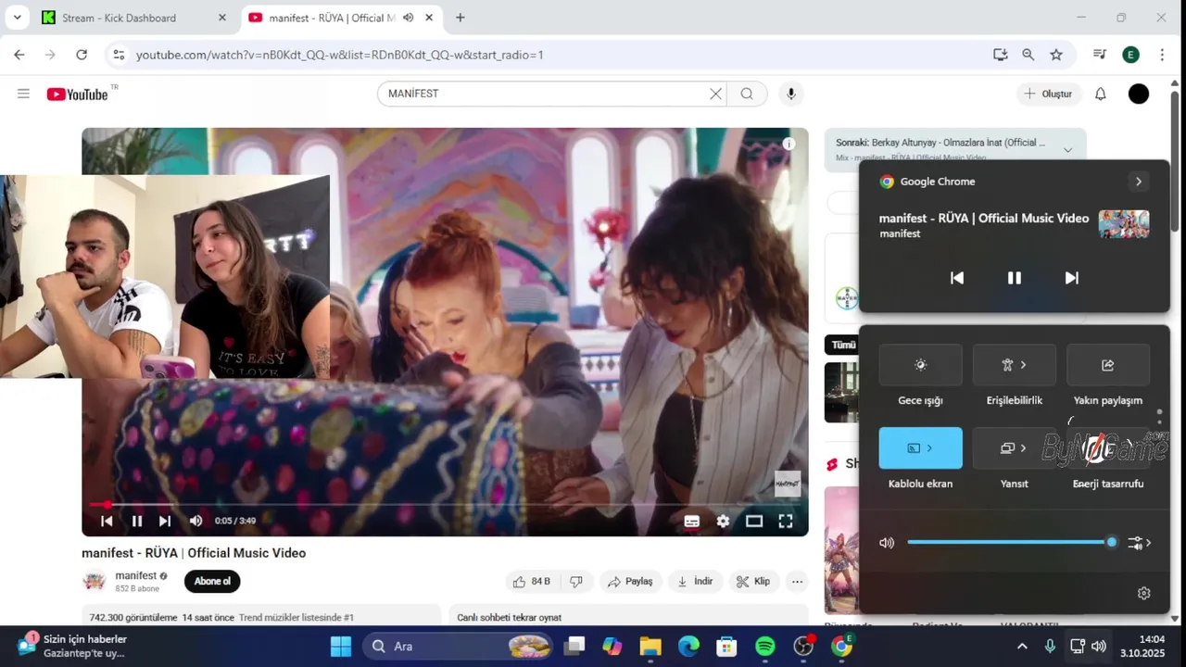The width and height of the screenshot is (1186, 667).
Task: Mute the YouTube player volume icon
Action: [196, 521]
